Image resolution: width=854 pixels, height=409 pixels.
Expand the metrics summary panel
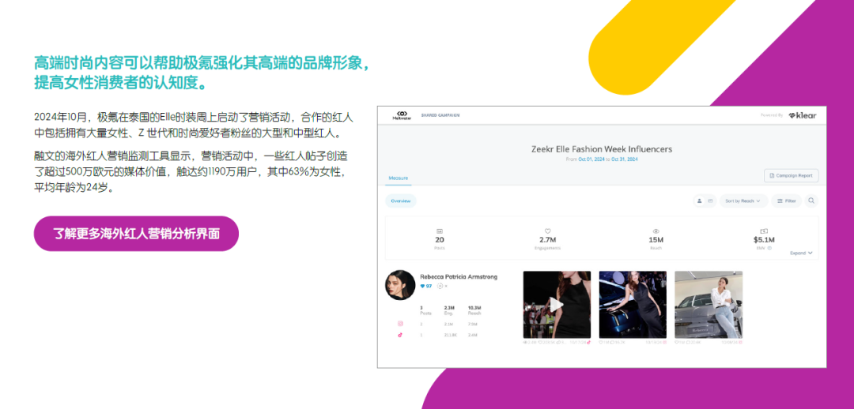tap(801, 253)
